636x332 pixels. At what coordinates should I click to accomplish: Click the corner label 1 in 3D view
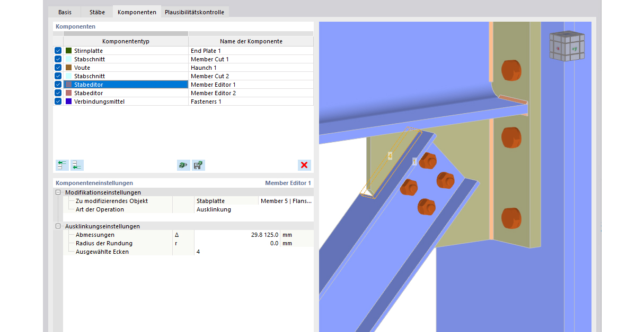pos(414,161)
